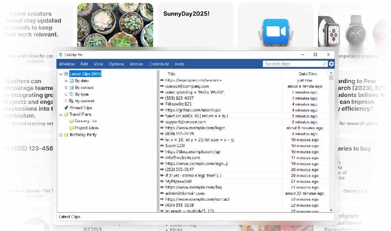Click eye icon for (555) 123 4567 clip
Image resolution: width=391 pixels, height=231 pixels.
tap(162, 98)
